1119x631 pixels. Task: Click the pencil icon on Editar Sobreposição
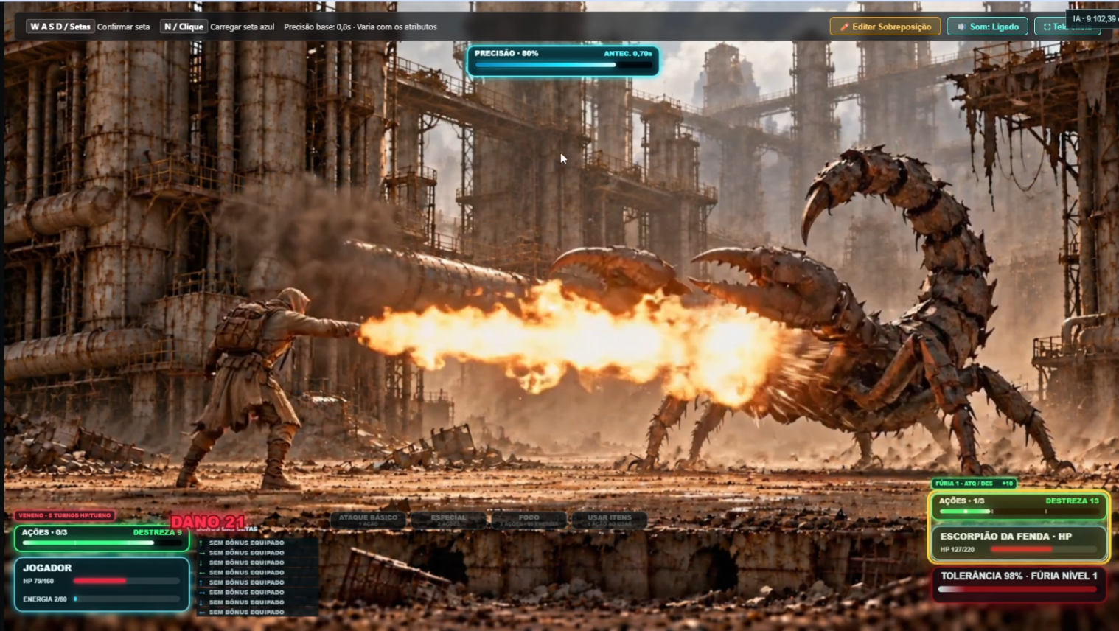(x=844, y=27)
